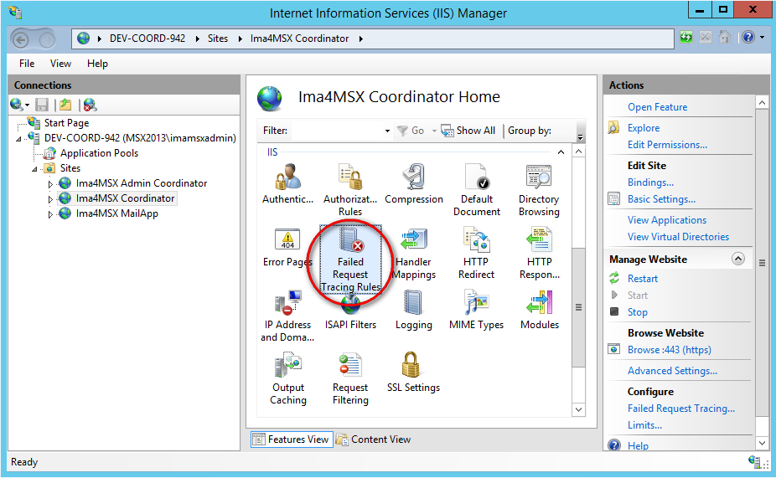Image resolution: width=776 pixels, height=478 pixels.
Task: Restart the website via Restart link
Action: pos(643,278)
